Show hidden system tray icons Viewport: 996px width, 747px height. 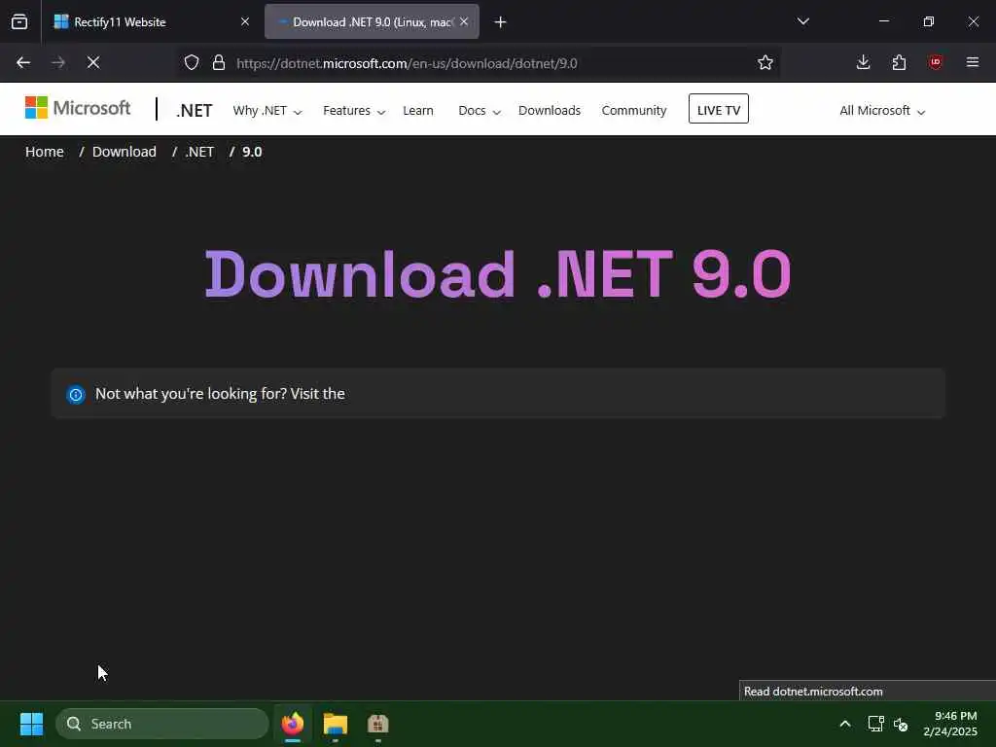pyautogui.click(x=845, y=724)
